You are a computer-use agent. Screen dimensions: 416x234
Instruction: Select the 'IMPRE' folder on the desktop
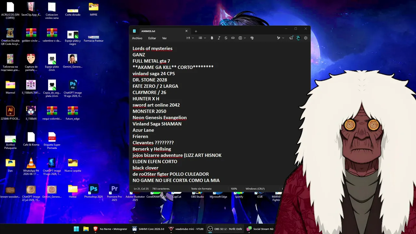pos(94,9)
